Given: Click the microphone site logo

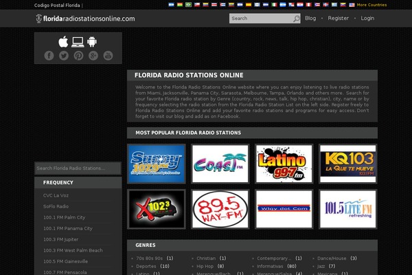Looking at the screenshot, I should (38, 19).
